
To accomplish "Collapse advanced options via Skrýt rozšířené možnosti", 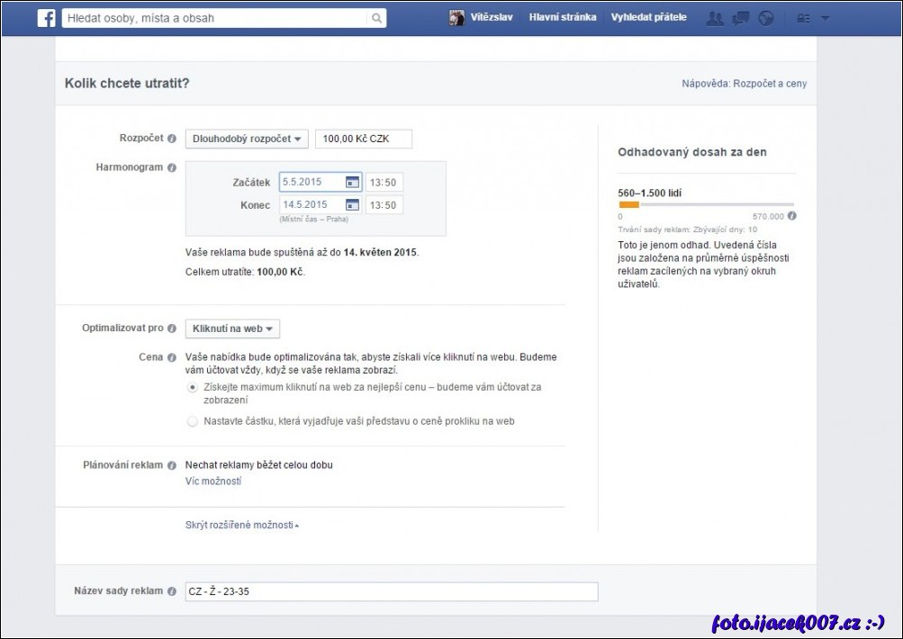I will (x=241, y=526).
